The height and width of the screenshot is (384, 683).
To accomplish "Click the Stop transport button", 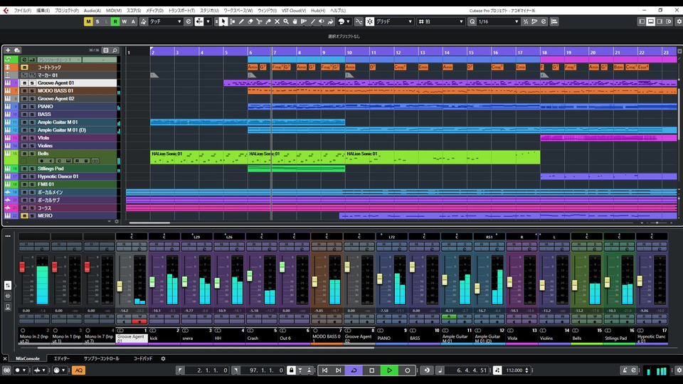I will (371, 370).
